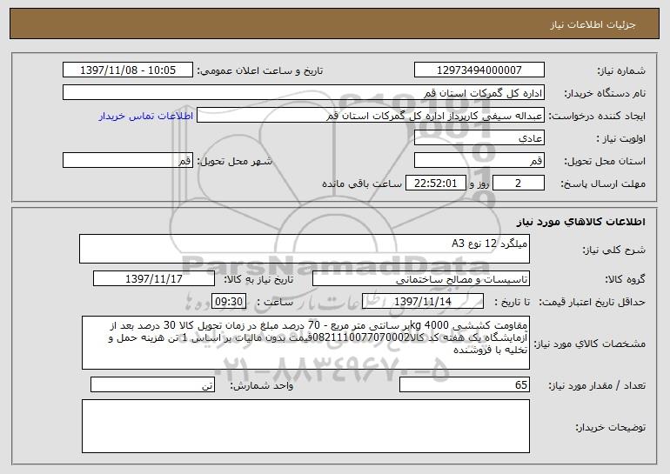Click the quantity field showing 65

(x=465, y=384)
